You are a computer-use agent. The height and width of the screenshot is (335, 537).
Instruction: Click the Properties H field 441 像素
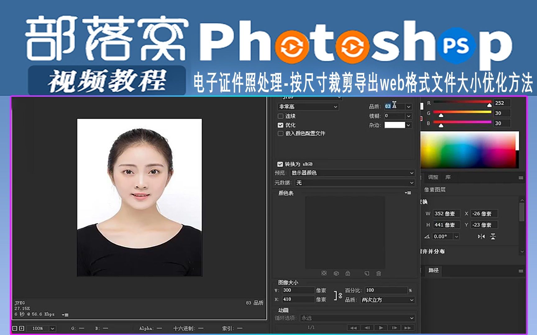[446, 225]
